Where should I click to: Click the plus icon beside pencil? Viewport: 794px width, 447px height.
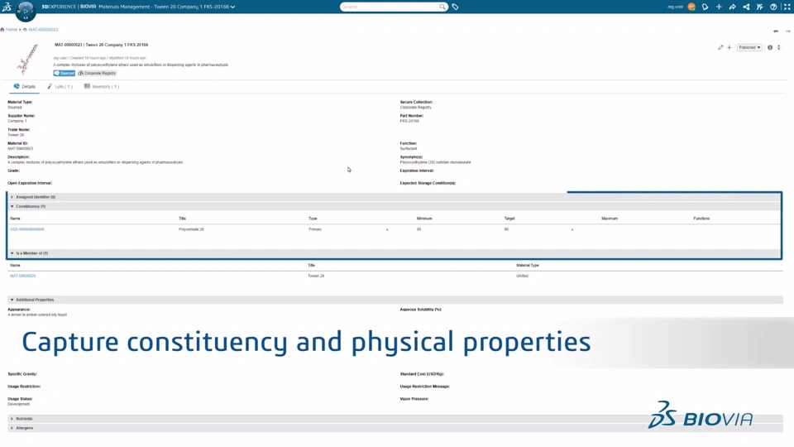[x=729, y=48]
